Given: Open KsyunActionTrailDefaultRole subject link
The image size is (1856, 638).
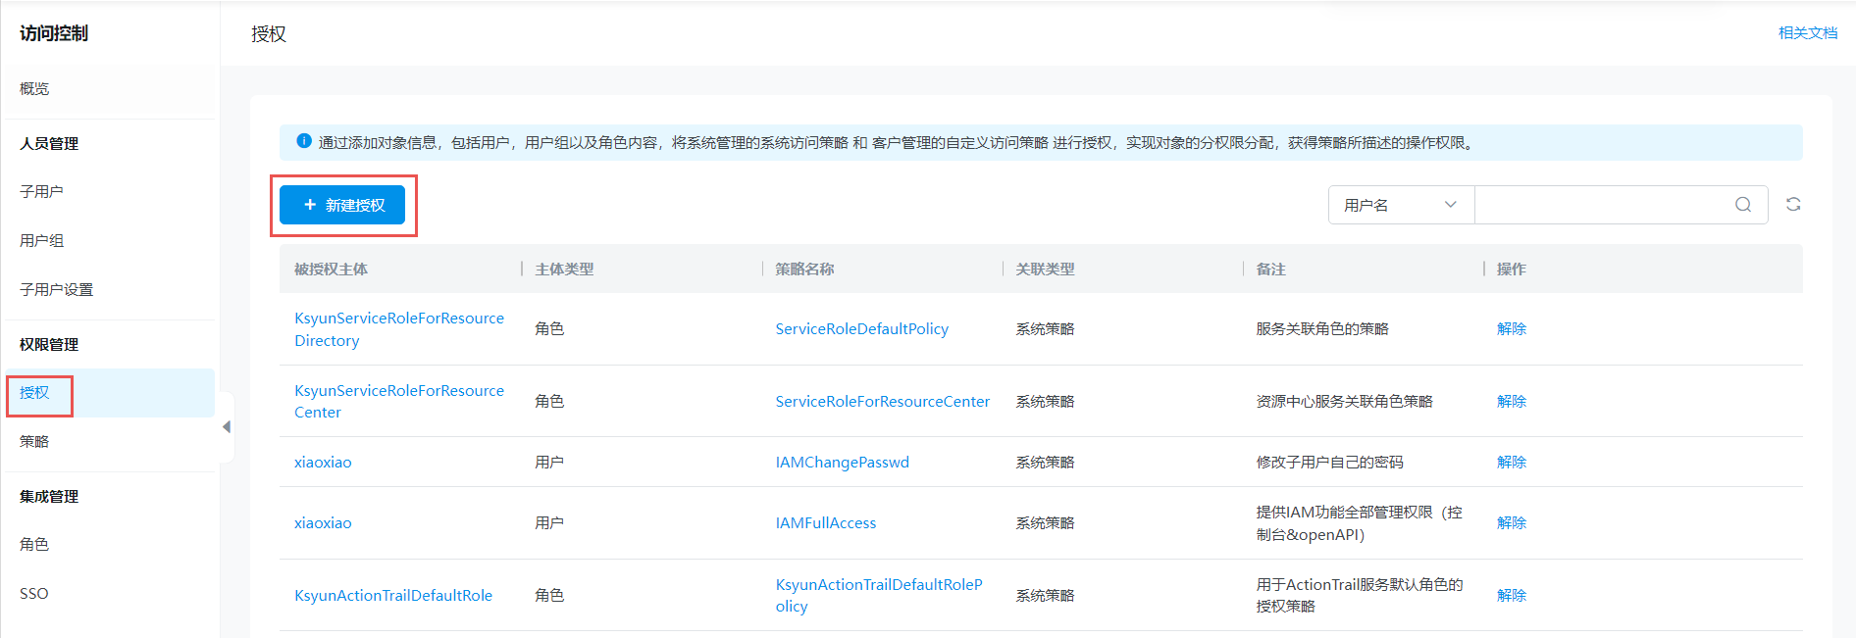Looking at the screenshot, I should 392,596.
